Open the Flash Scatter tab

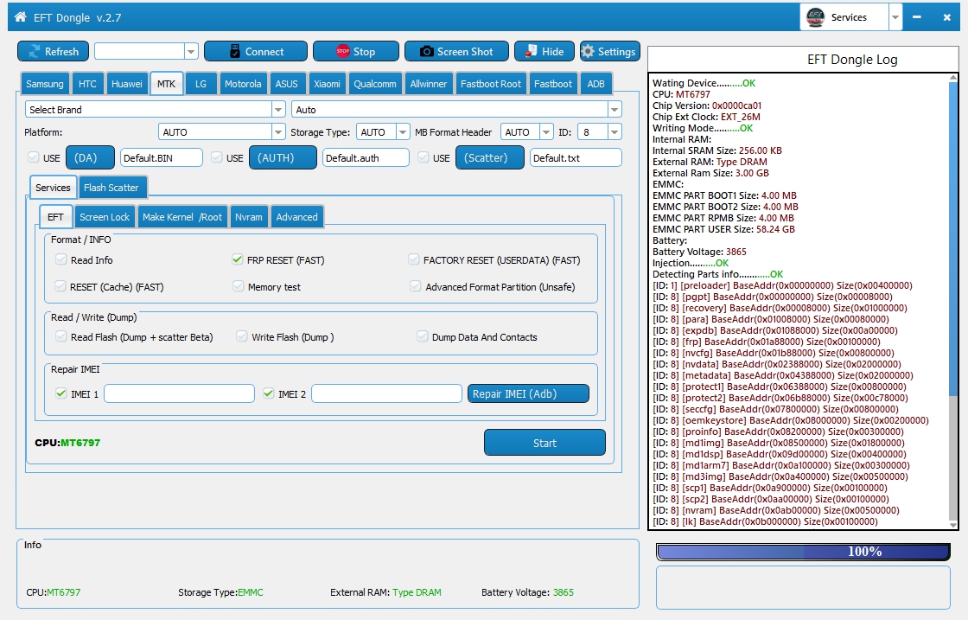(x=111, y=188)
